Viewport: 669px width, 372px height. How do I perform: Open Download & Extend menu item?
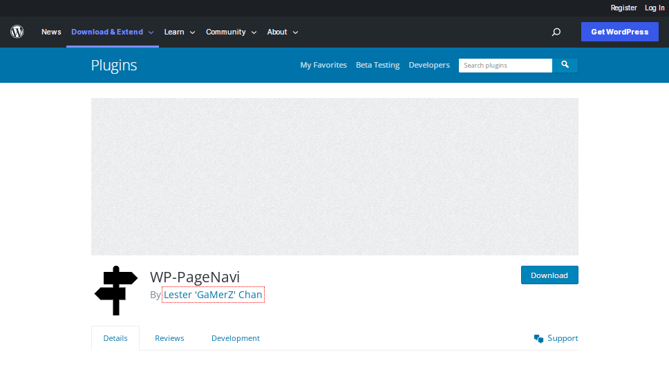click(107, 32)
